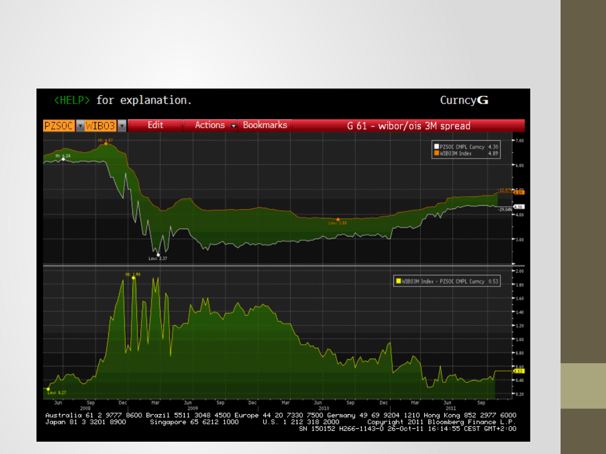Click the yellow spread legend swatch

(x=398, y=281)
